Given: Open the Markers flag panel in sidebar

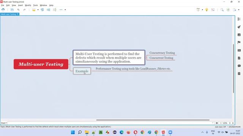Looking at the screenshot, I should (x=239, y=42).
